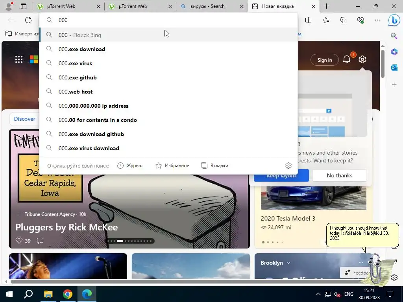Viewport: 403px width, 302px height.
Task: Open the Windows Start button
Action: [9, 294]
